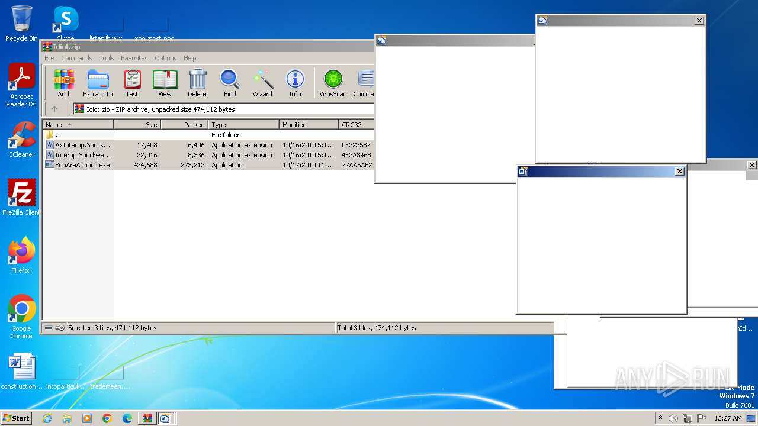Click the Comment toolbar icon

pyautogui.click(x=364, y=83)
